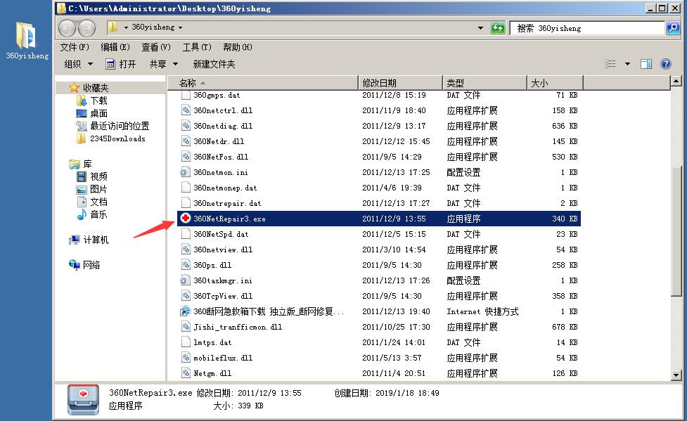The image size is (687, 421).
Task: Click the favorites star icon in sidebar
Action: point(75,88)
